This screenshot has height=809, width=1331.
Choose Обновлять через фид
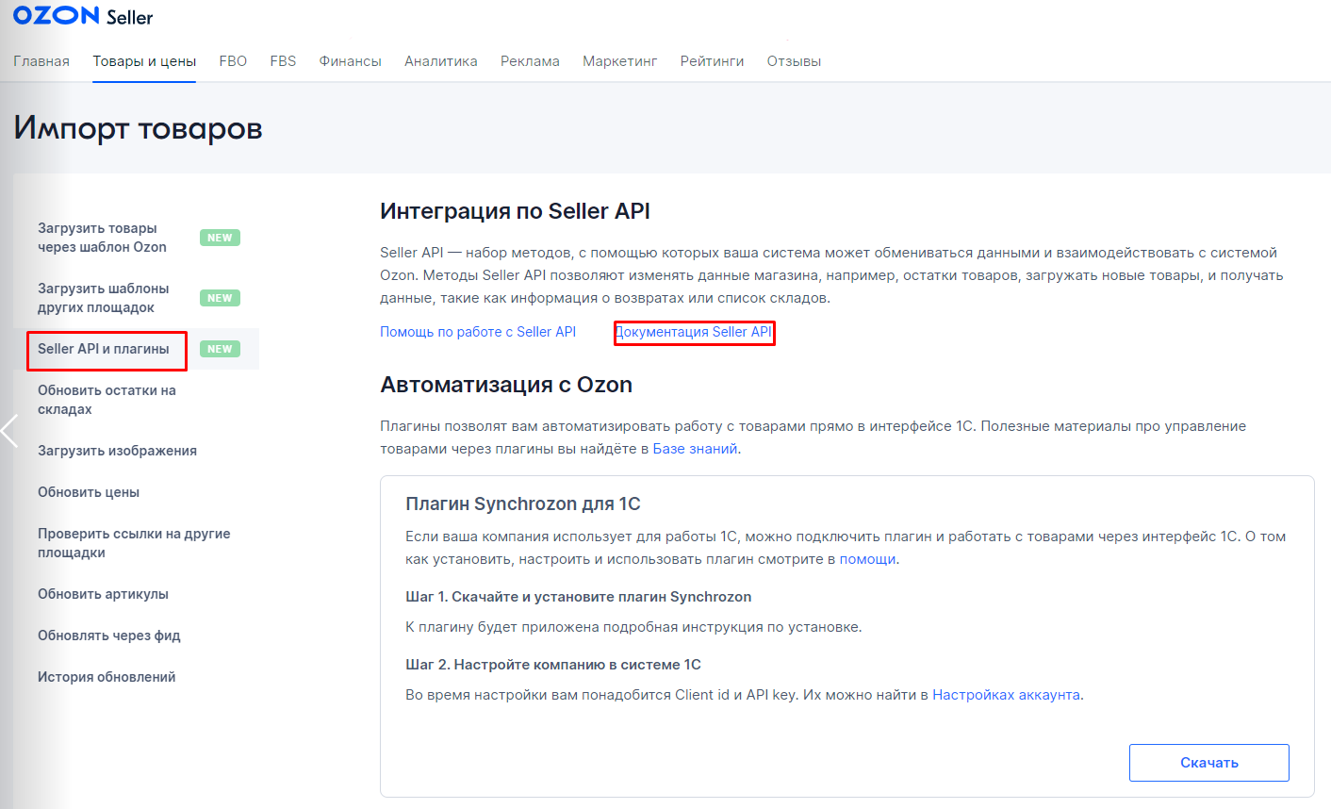coord(108,636)
